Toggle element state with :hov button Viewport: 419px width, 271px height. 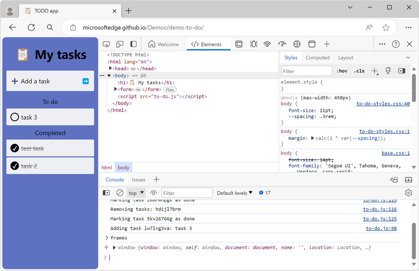point(341,71)
